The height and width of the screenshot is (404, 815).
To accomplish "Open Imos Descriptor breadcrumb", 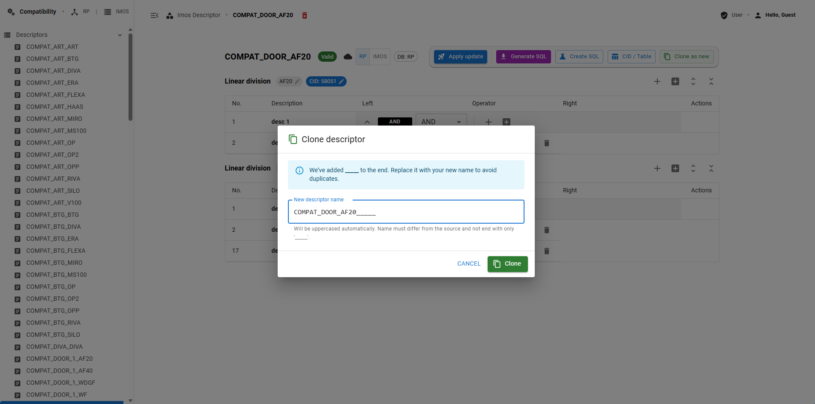I will coord(199,15).
